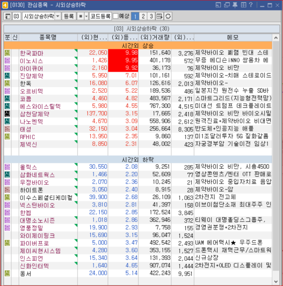The image size is (283, 286).
Task: Click the 증 badge icon next to 하이트론
Action: point(7,190)
